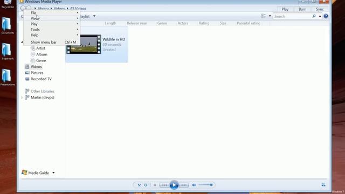This screenshot has height=194, width=345.
Task: Toggle repeat mode
Action: tap(146, 185)
